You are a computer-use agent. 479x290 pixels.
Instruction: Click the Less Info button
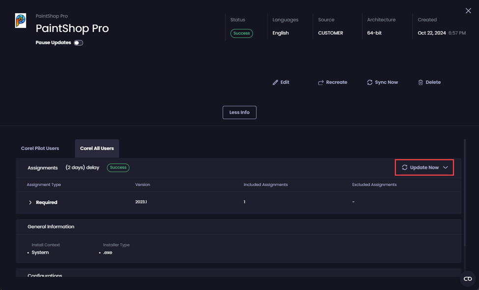pyautogui.click(x=239, y=112)
